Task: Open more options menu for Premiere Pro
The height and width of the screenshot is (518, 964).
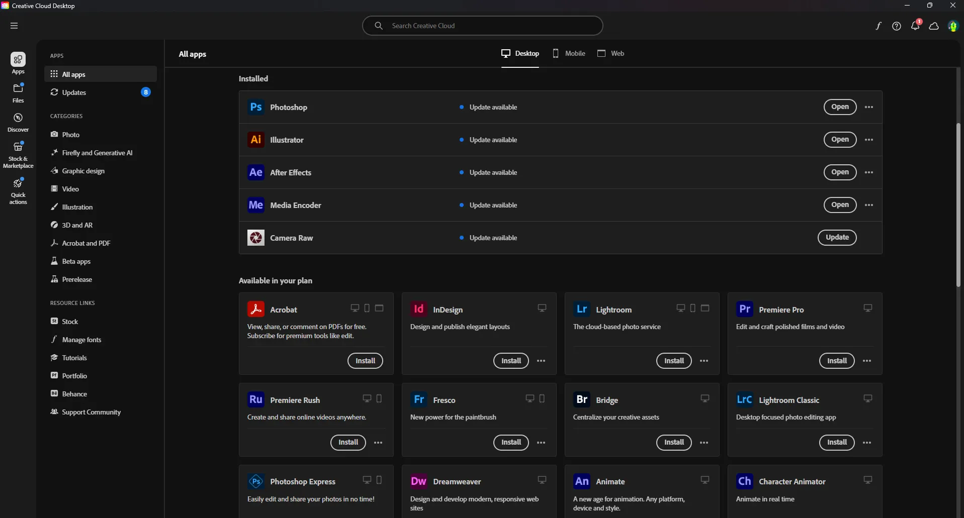Action: click(867, 361)
